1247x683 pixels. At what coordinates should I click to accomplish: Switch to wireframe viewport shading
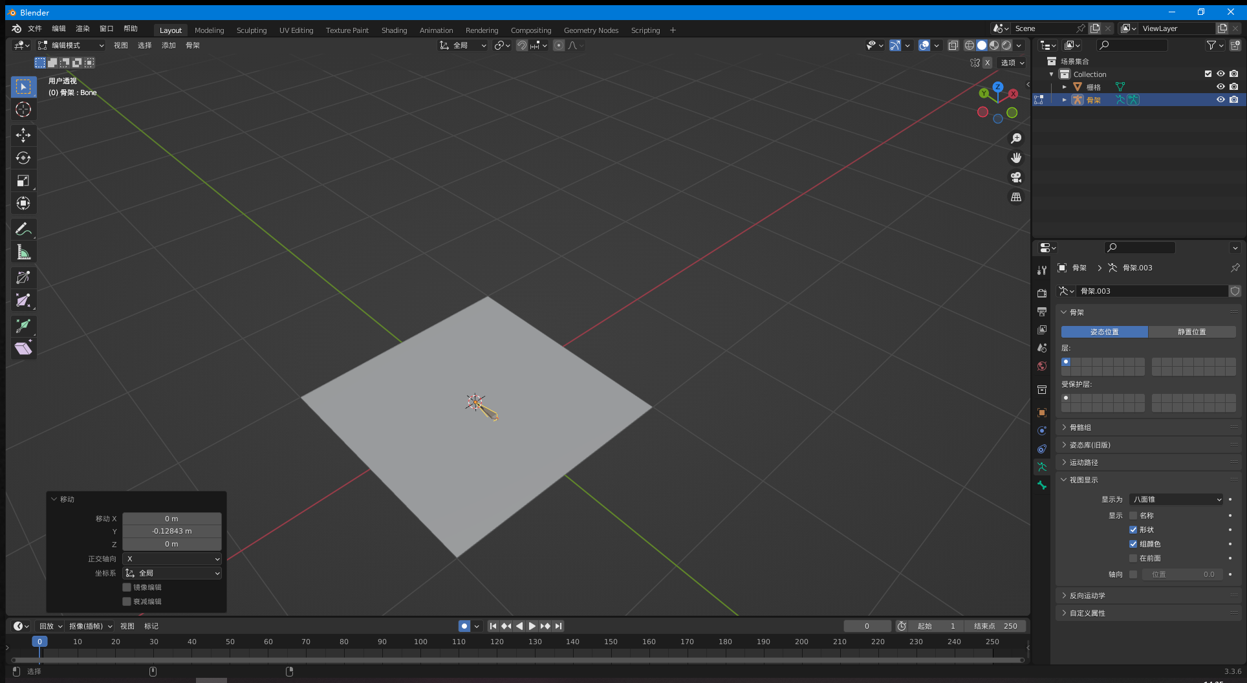tap(969, 45)
